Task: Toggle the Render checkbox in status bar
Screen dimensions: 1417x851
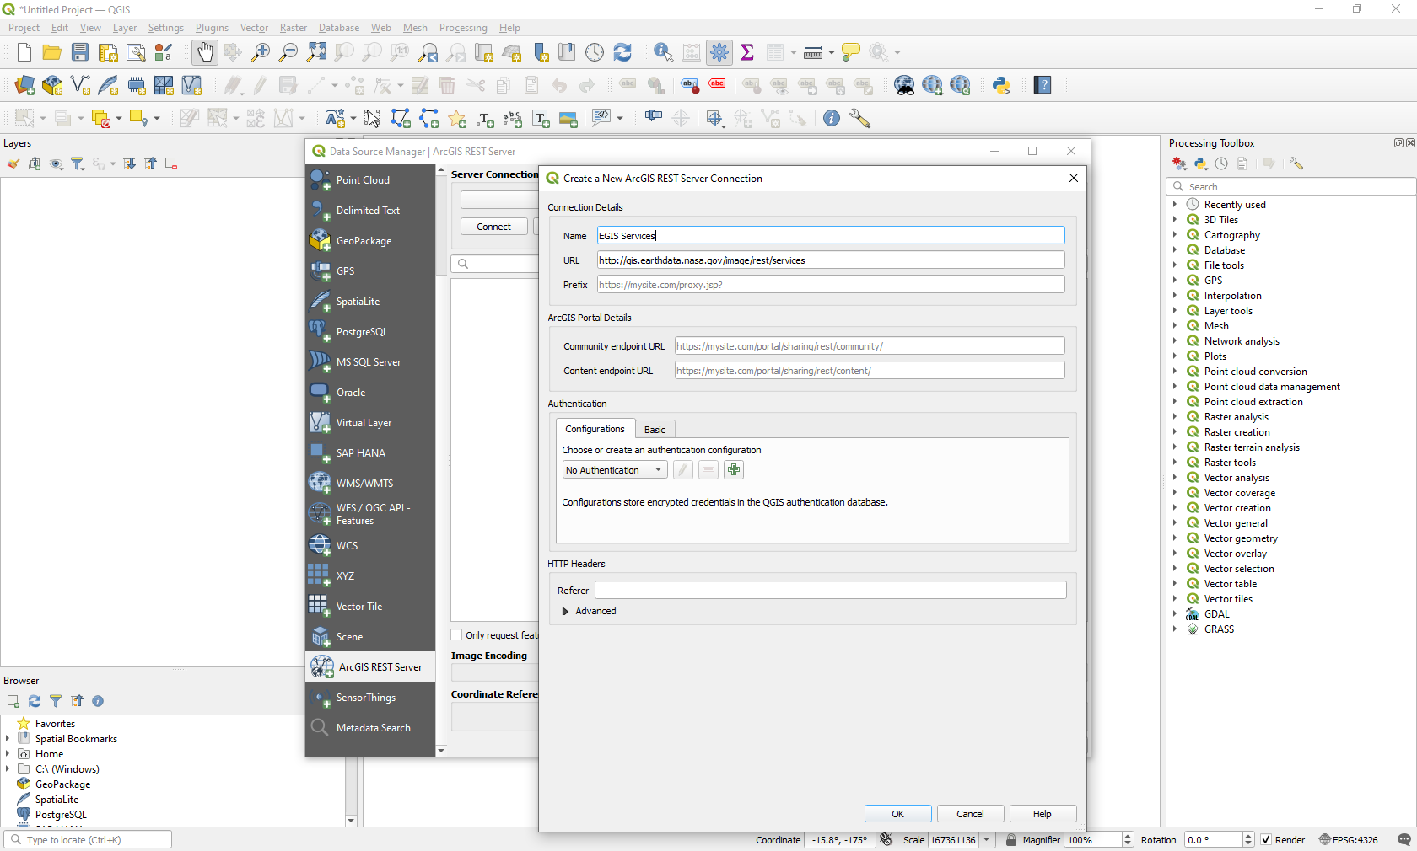Action: (1266, 840)
